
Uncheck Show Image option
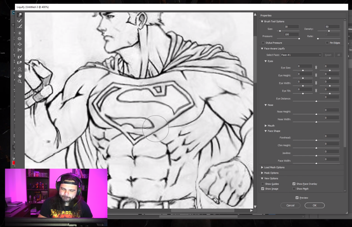pos(263,189)
